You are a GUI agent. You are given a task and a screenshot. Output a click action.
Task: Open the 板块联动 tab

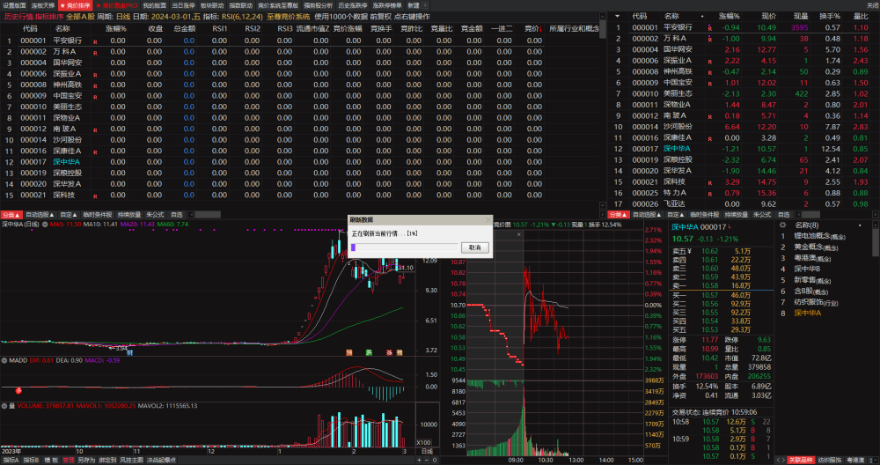211,5
